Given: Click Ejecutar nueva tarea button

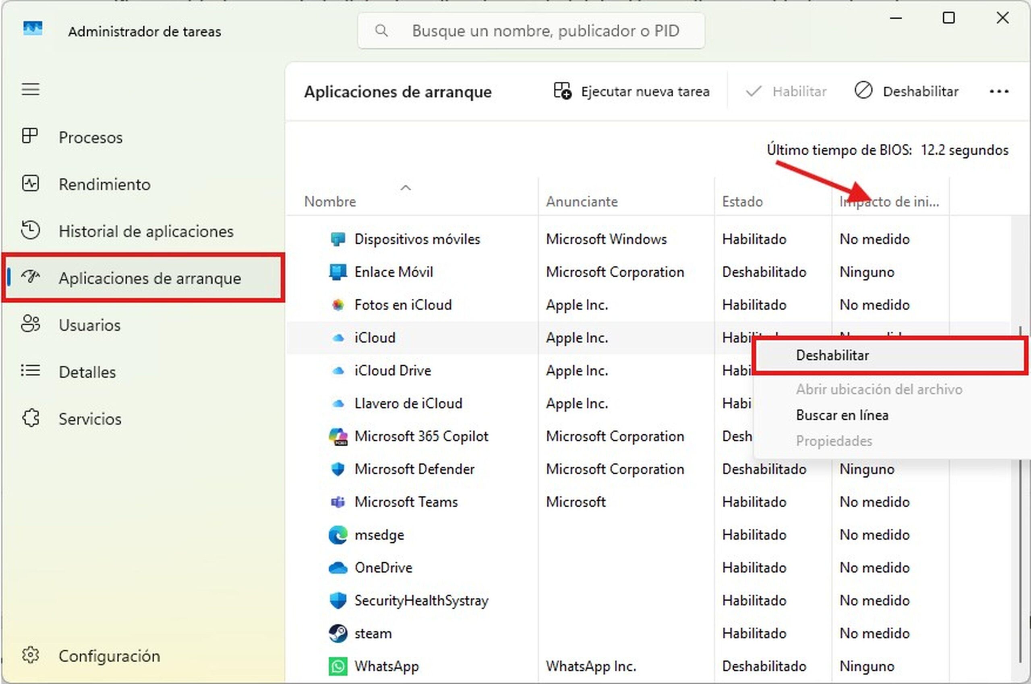Looking at the screenshot, I should click(x=631, y=91).
